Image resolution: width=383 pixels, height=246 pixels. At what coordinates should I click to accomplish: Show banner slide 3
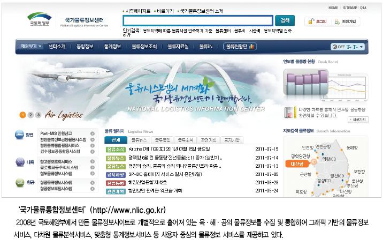pos(38,115)
